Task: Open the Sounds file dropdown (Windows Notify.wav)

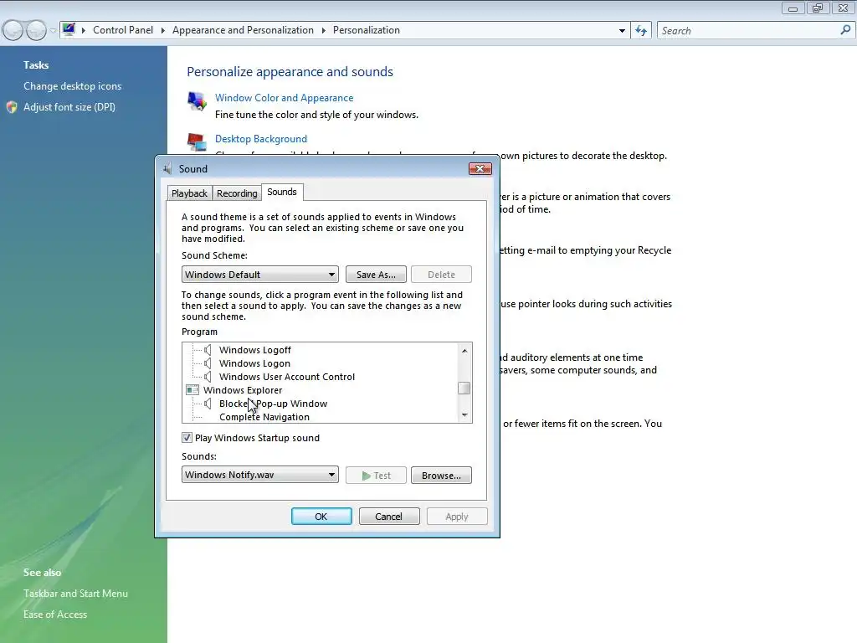Action: pos(260,475)
